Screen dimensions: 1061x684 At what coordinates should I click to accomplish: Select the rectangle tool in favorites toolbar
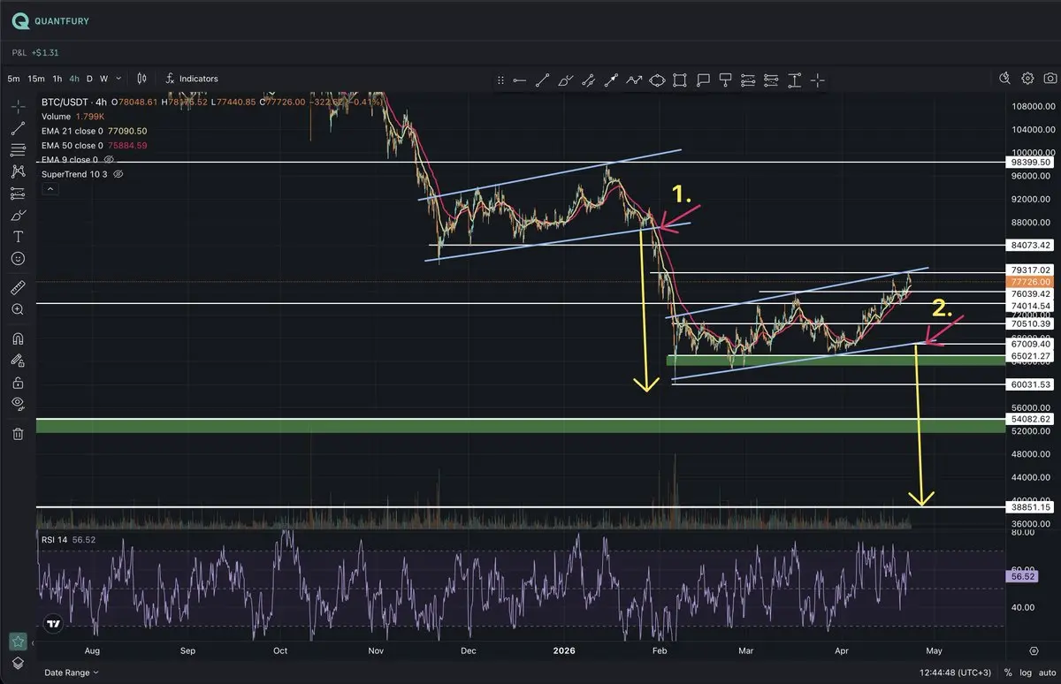[x=680, y=80]
